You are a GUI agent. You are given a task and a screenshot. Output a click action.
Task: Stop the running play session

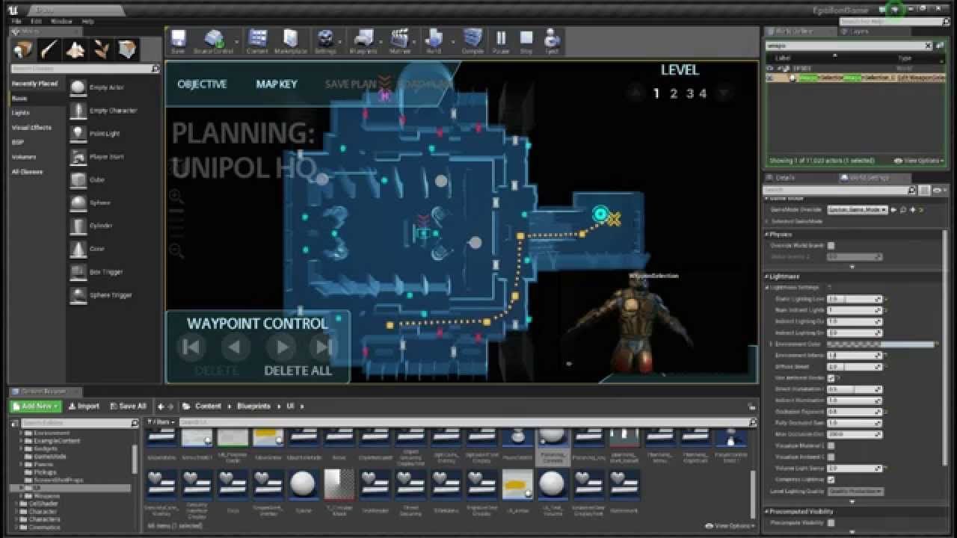pos(526,42)
